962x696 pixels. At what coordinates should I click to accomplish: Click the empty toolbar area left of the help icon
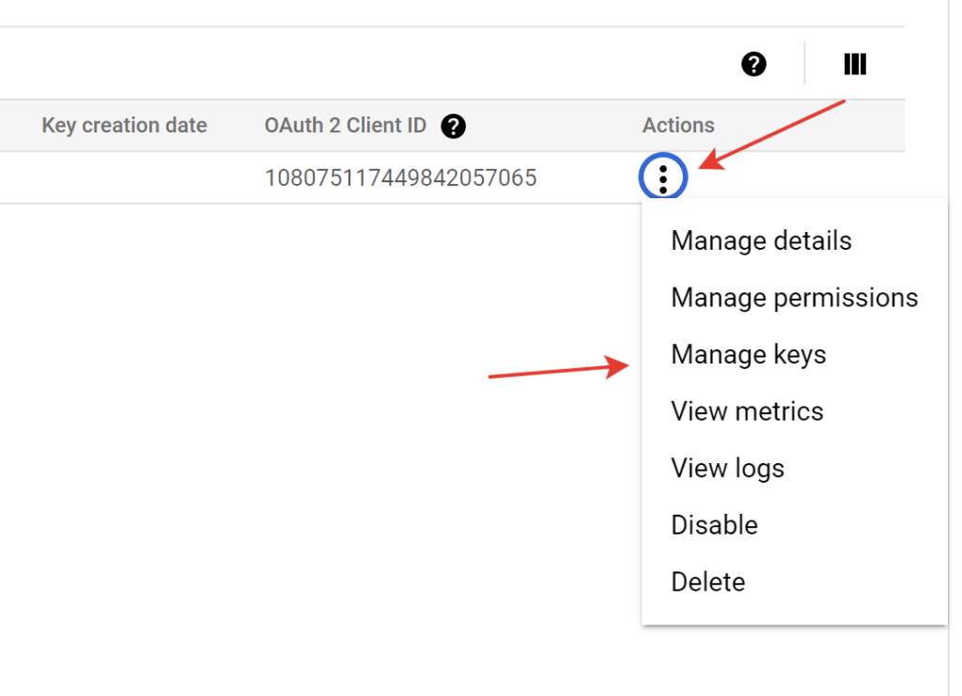(x=368, y=64)
